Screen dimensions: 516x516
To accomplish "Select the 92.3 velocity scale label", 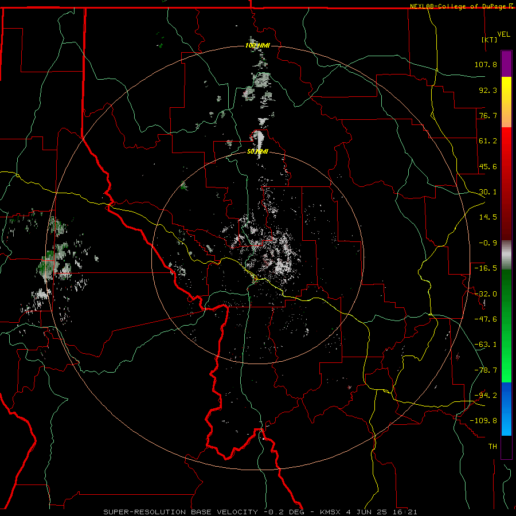I will tap(488, 90).
